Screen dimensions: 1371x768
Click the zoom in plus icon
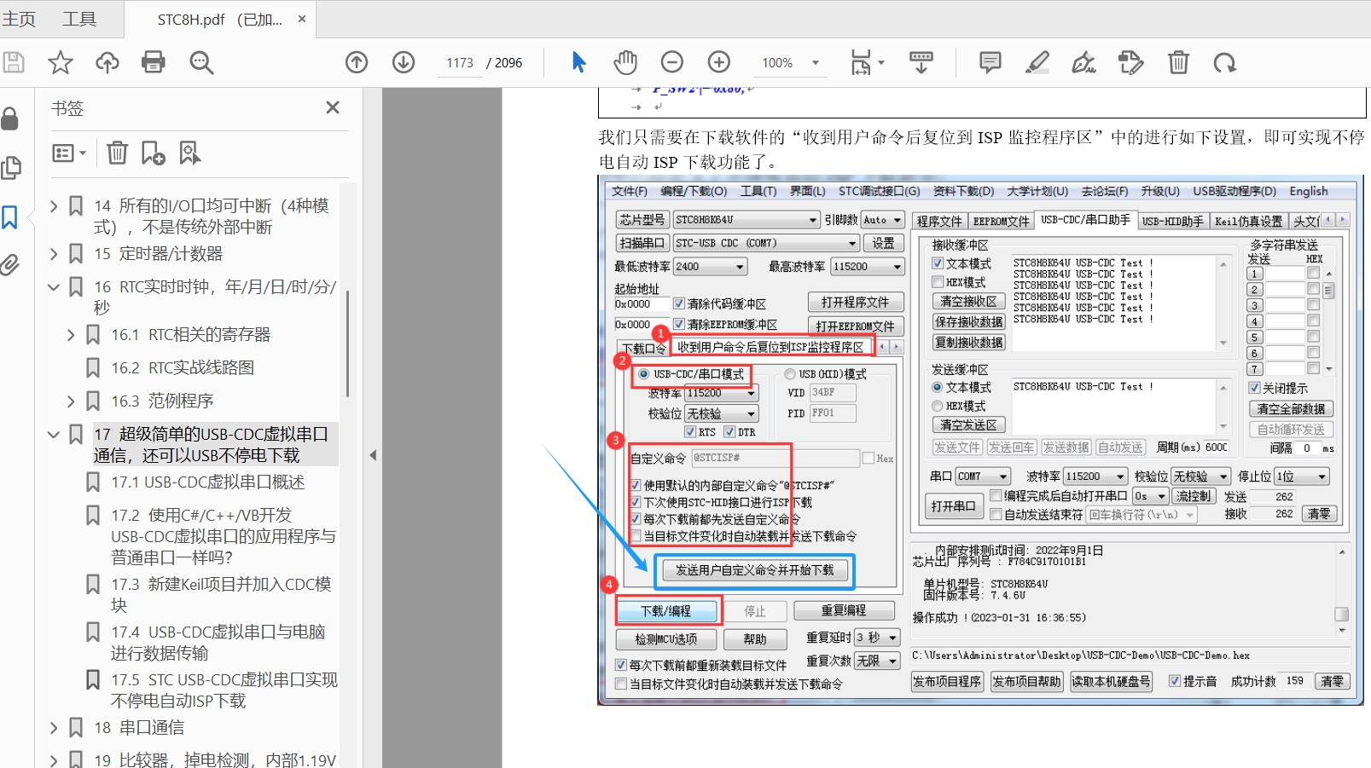pyautogui.click(x=719, y=62)
